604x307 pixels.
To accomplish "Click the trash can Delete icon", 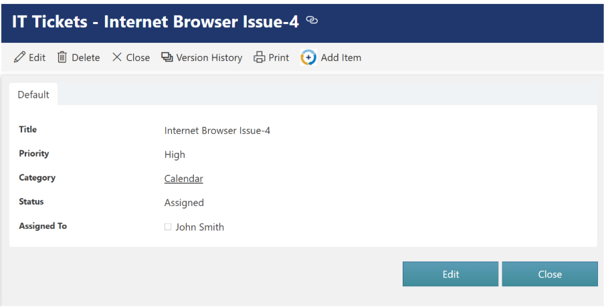I will (x=62, y=58).
